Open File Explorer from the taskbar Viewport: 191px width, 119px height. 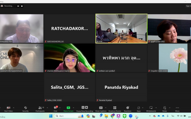pos(106,116)
